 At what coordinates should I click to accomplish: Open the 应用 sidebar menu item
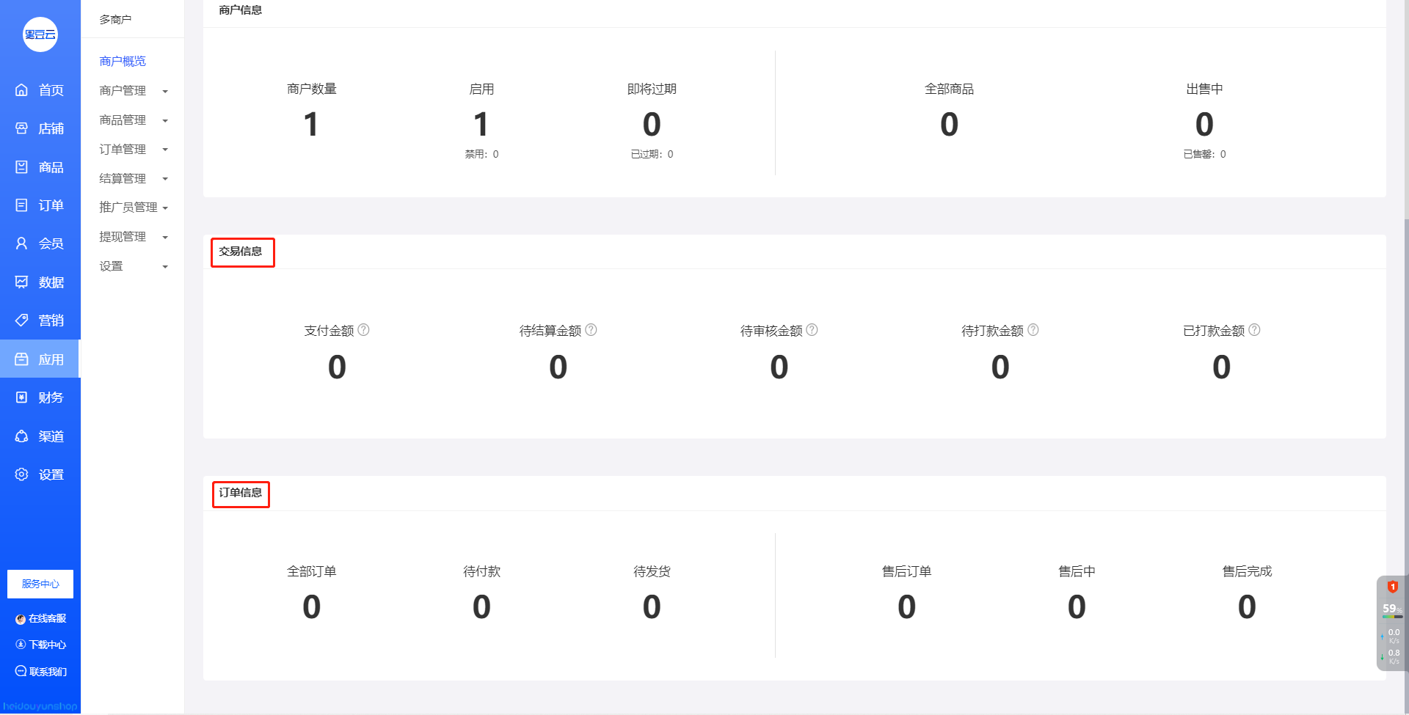tap(40, 359)
